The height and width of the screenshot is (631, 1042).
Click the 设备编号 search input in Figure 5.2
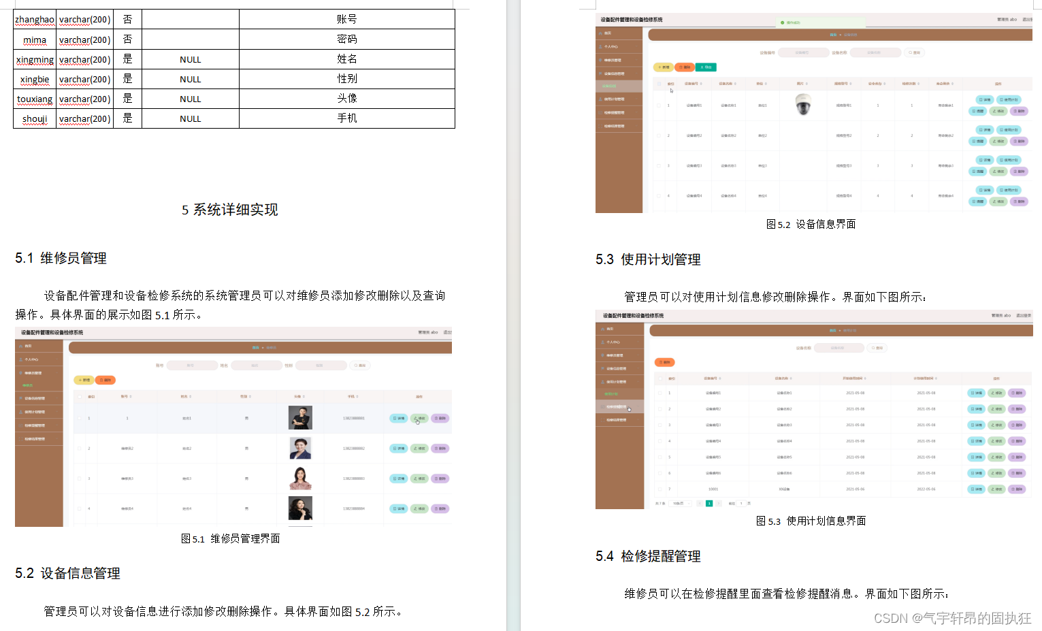click(x=803, y=52)
